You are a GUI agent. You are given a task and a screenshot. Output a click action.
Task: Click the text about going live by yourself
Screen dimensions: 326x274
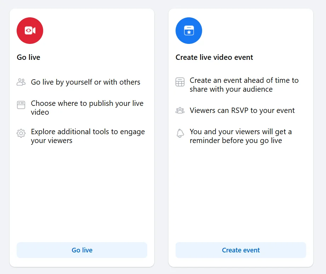85,82
